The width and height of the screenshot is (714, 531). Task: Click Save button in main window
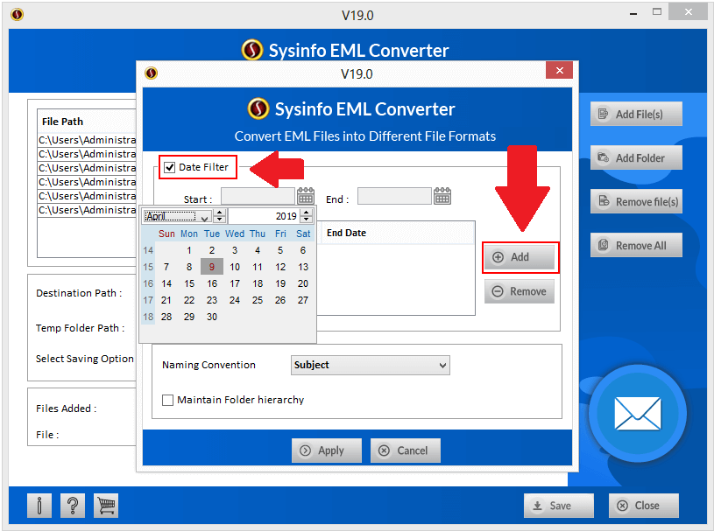[559, 506]
